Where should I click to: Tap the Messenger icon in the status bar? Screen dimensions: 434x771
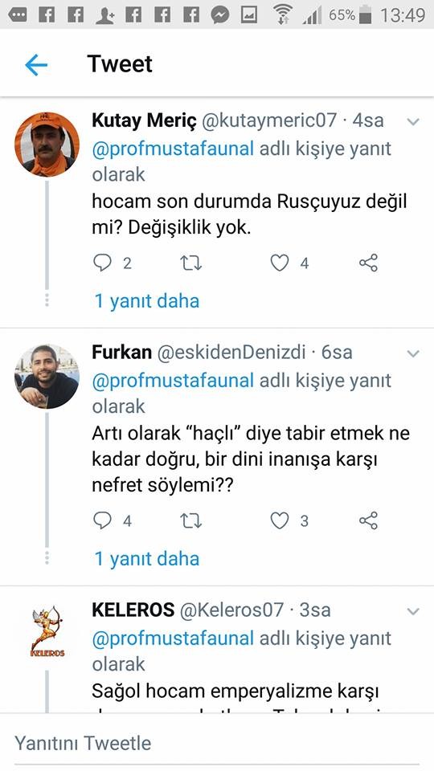pos(220,15)
